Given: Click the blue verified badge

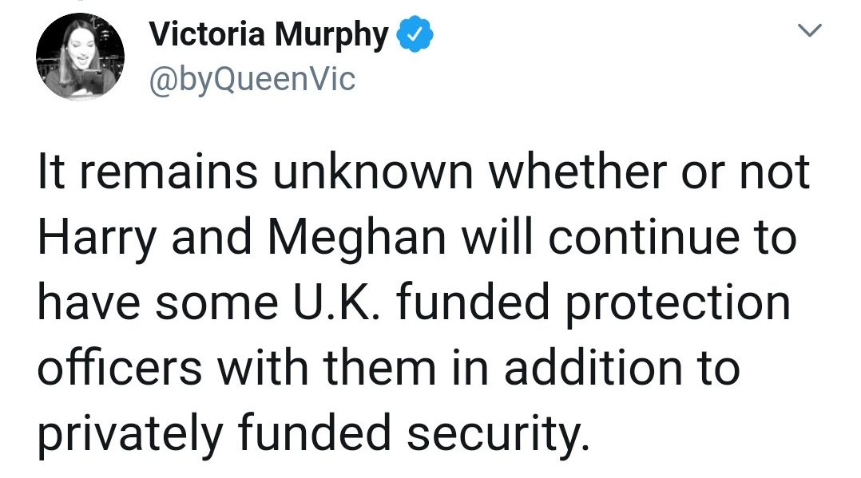Looking at the screenshot, I should point(415,36).
